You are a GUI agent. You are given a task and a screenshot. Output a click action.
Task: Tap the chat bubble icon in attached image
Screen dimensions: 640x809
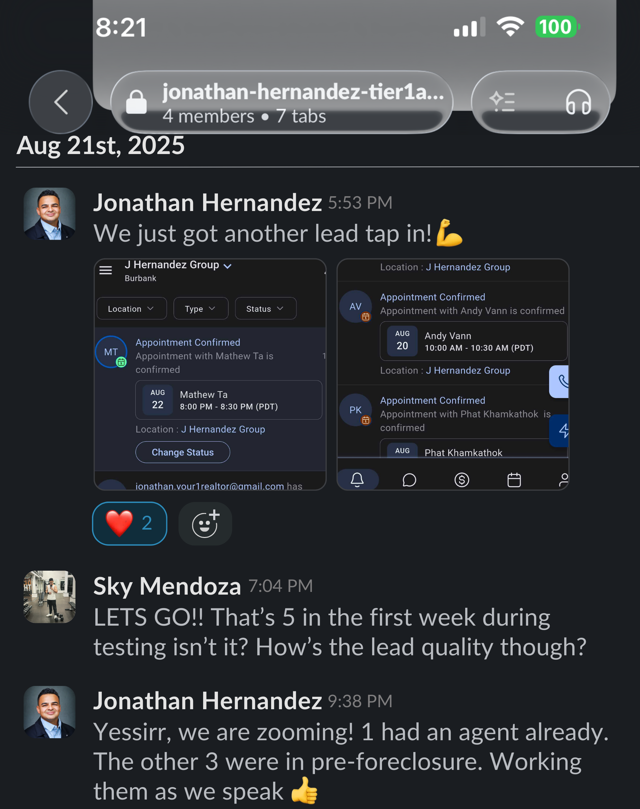click(x=409, y=480)
